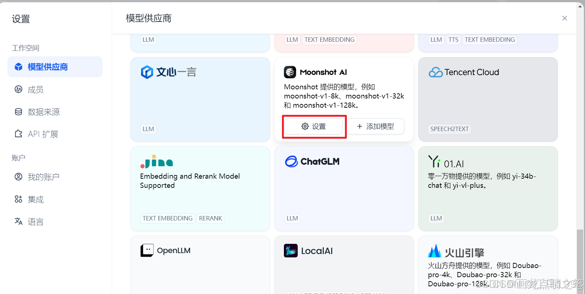Click the 账户 section label
The width and height of the screenshot is (585, 294).
[x=19, y=158]
